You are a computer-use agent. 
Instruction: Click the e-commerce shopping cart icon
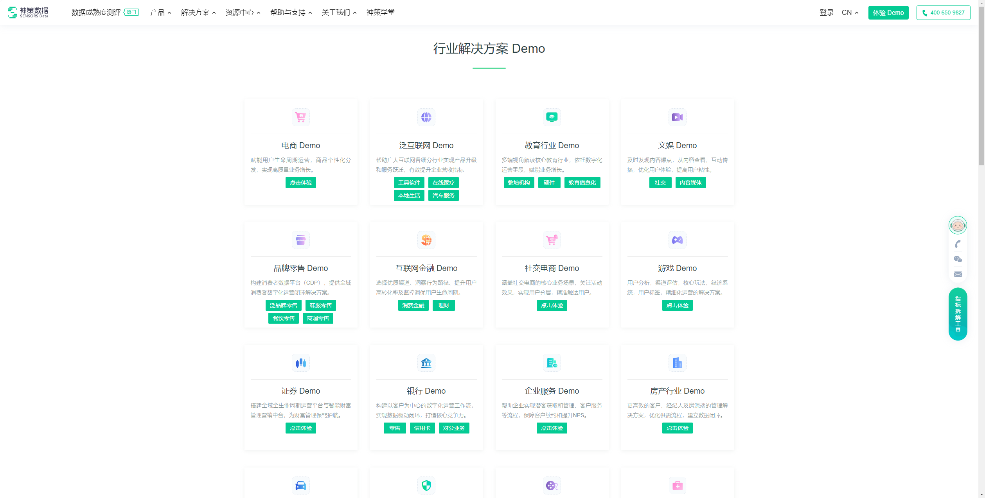pos(300,117)
